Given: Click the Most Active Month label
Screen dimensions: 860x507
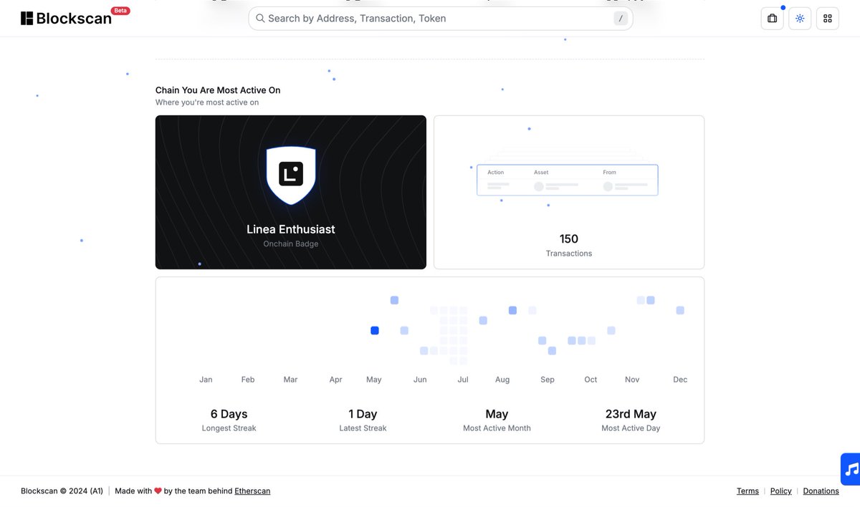Looking at the screenshot, I should pos(497,428).
